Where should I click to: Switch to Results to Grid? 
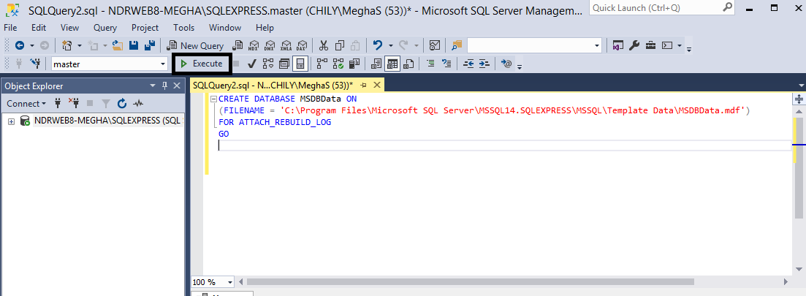tap(392, 64)
